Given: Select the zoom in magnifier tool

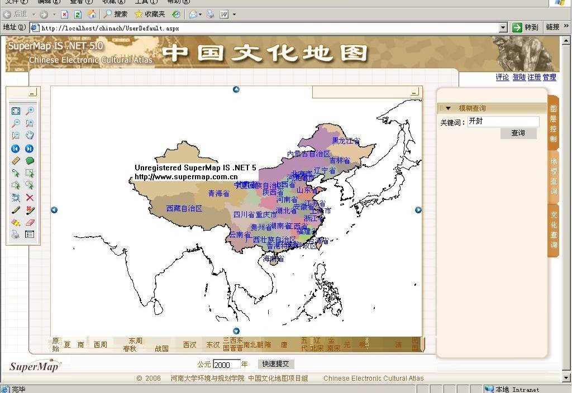Looking at the screenshot, I should (30, 111).
